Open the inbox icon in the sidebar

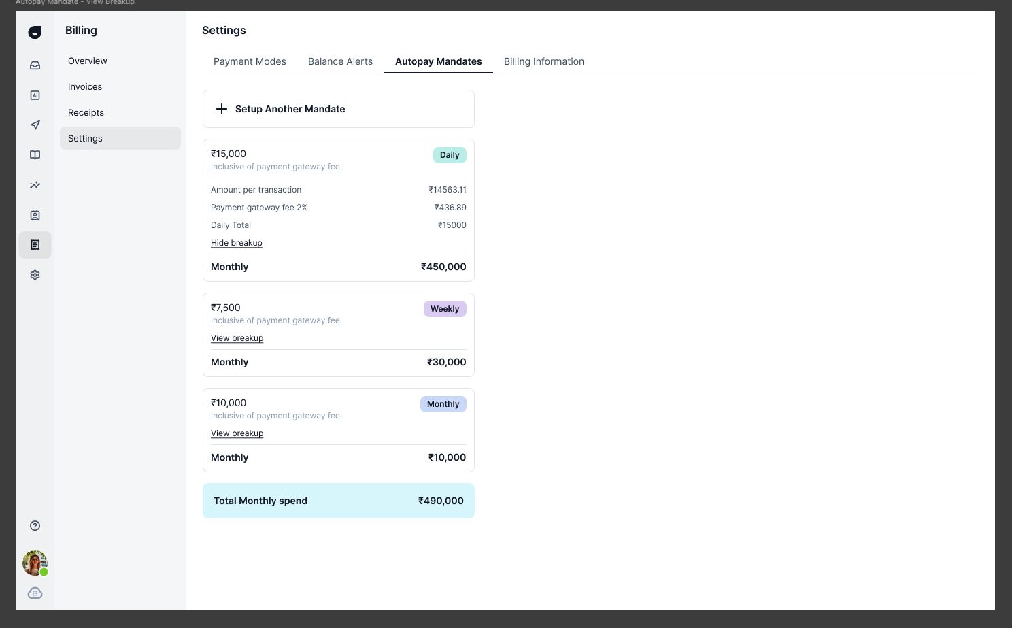[x=35, y=65]
